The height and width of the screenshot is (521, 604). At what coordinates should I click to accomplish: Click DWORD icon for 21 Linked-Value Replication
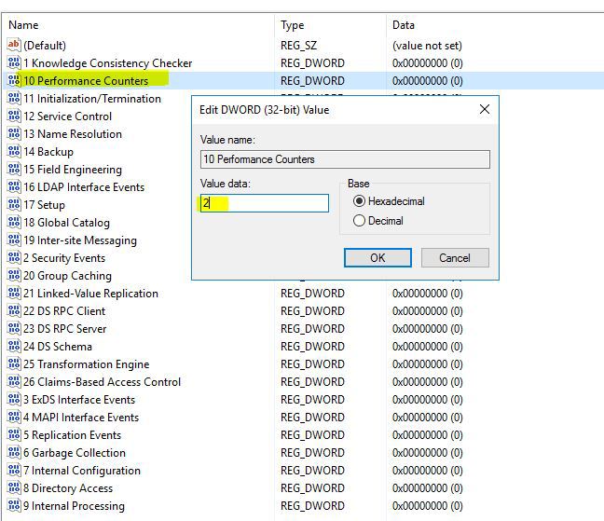pyautogui.click(x=13, y=293)
